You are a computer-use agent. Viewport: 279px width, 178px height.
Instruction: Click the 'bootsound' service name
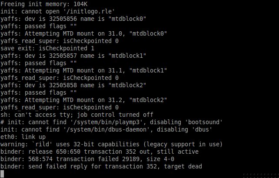click(203, 122)
